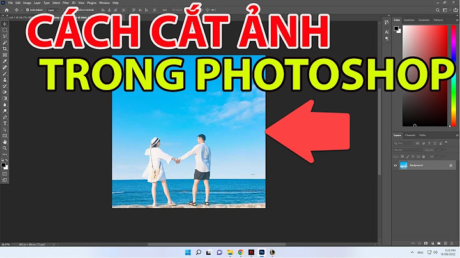The image size is (460, 258).
Task: Delete layer using trash icon
Action: 452,243
